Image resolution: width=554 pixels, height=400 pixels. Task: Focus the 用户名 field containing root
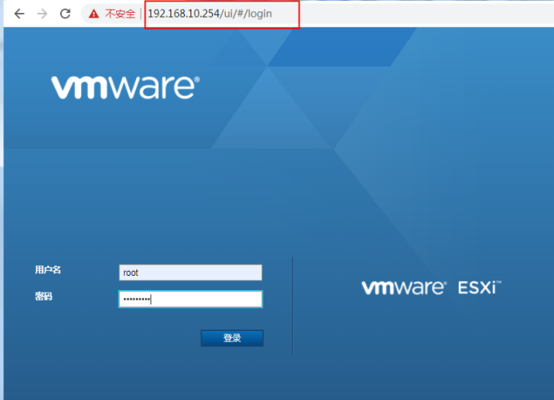click(191, 273)
